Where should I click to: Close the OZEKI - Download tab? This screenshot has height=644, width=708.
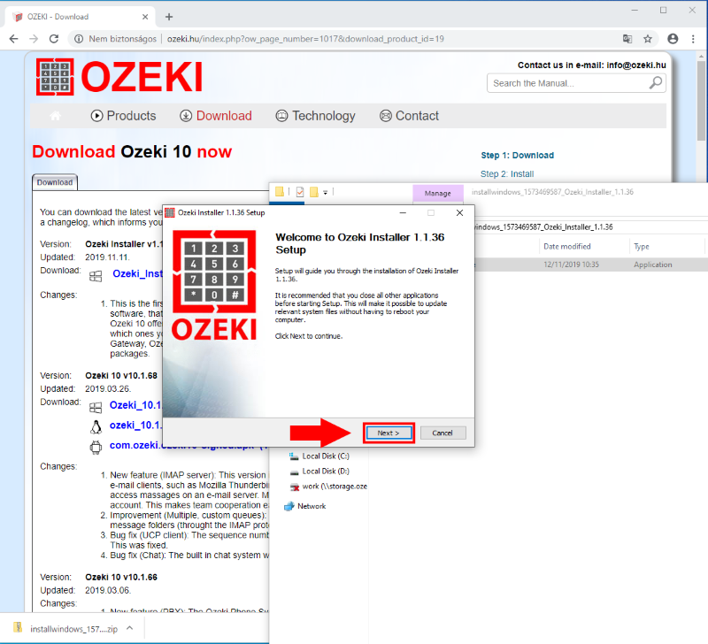pyautogui.click(x=145, y=17)
